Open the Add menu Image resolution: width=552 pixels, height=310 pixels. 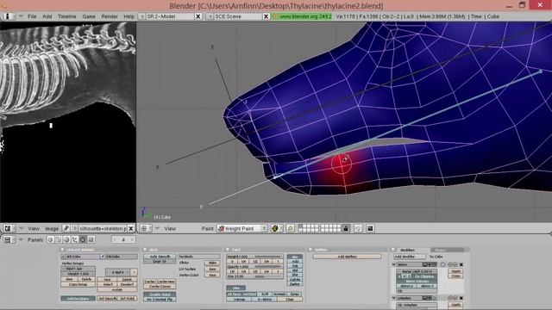coord(47,16)
